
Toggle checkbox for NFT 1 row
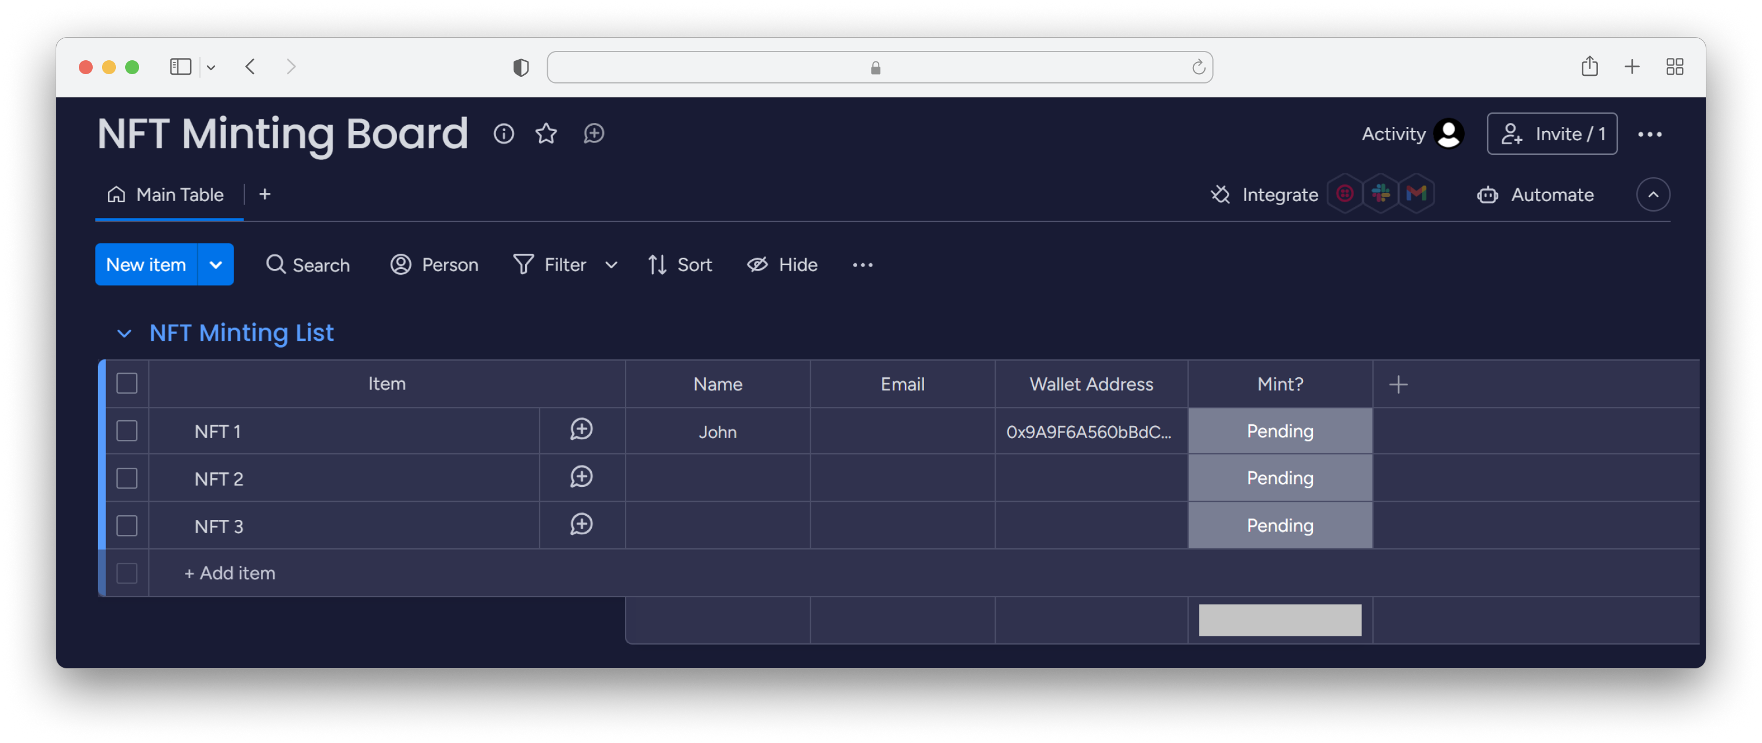point(127,431)
